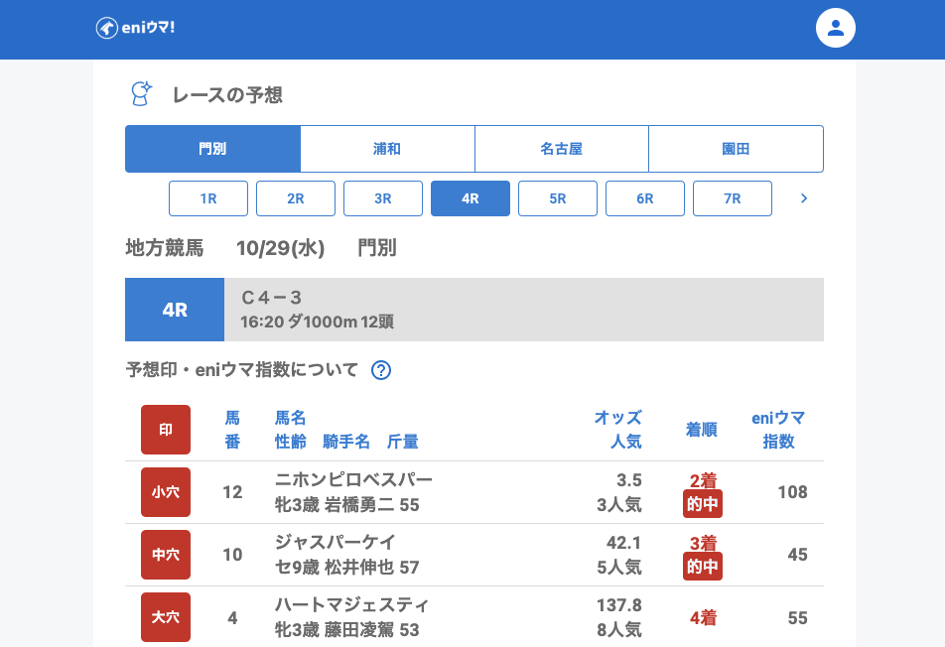Click the オッズ人気 column header
Viewport: 945px width, 647px height.
[617, 429]
